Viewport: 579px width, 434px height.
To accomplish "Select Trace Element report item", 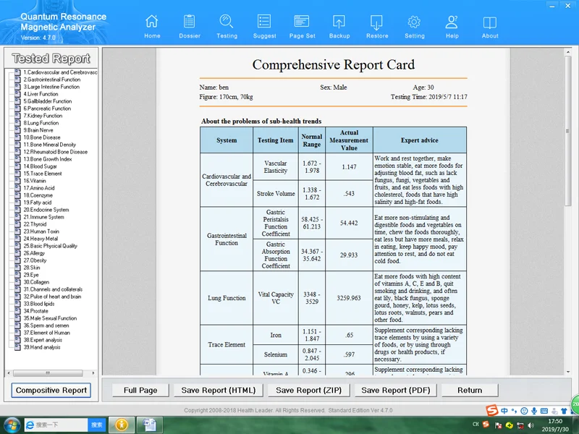I will click(x=42, y=174).
